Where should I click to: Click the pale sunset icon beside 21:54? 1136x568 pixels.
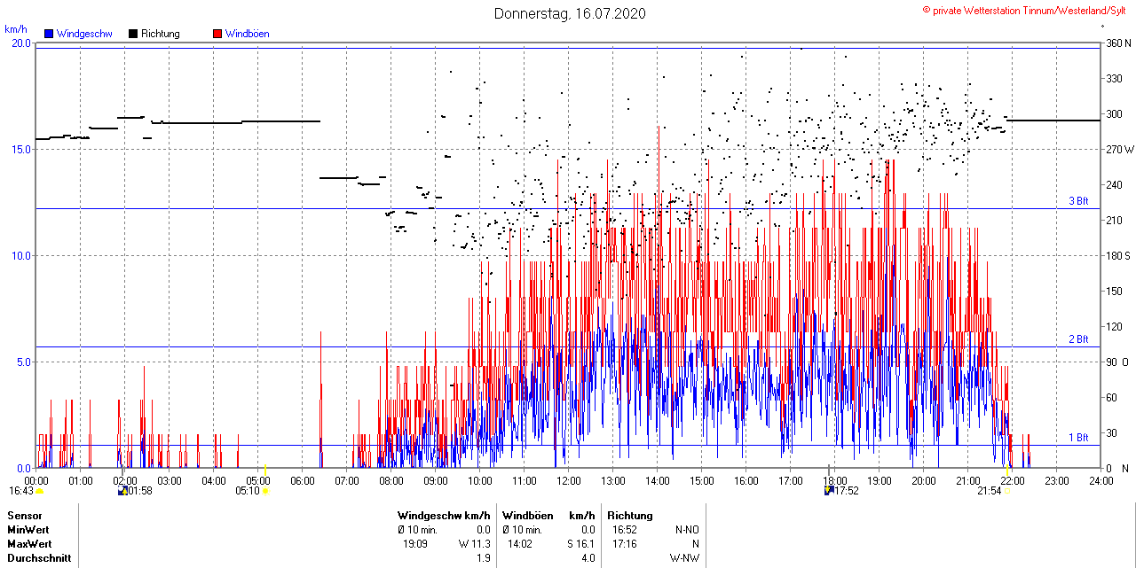pos(1007,491)
